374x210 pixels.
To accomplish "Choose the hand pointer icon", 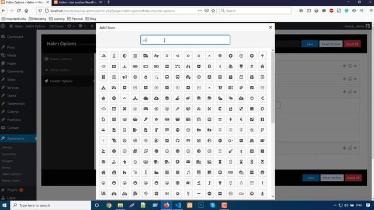I will [x=124, y=162].
